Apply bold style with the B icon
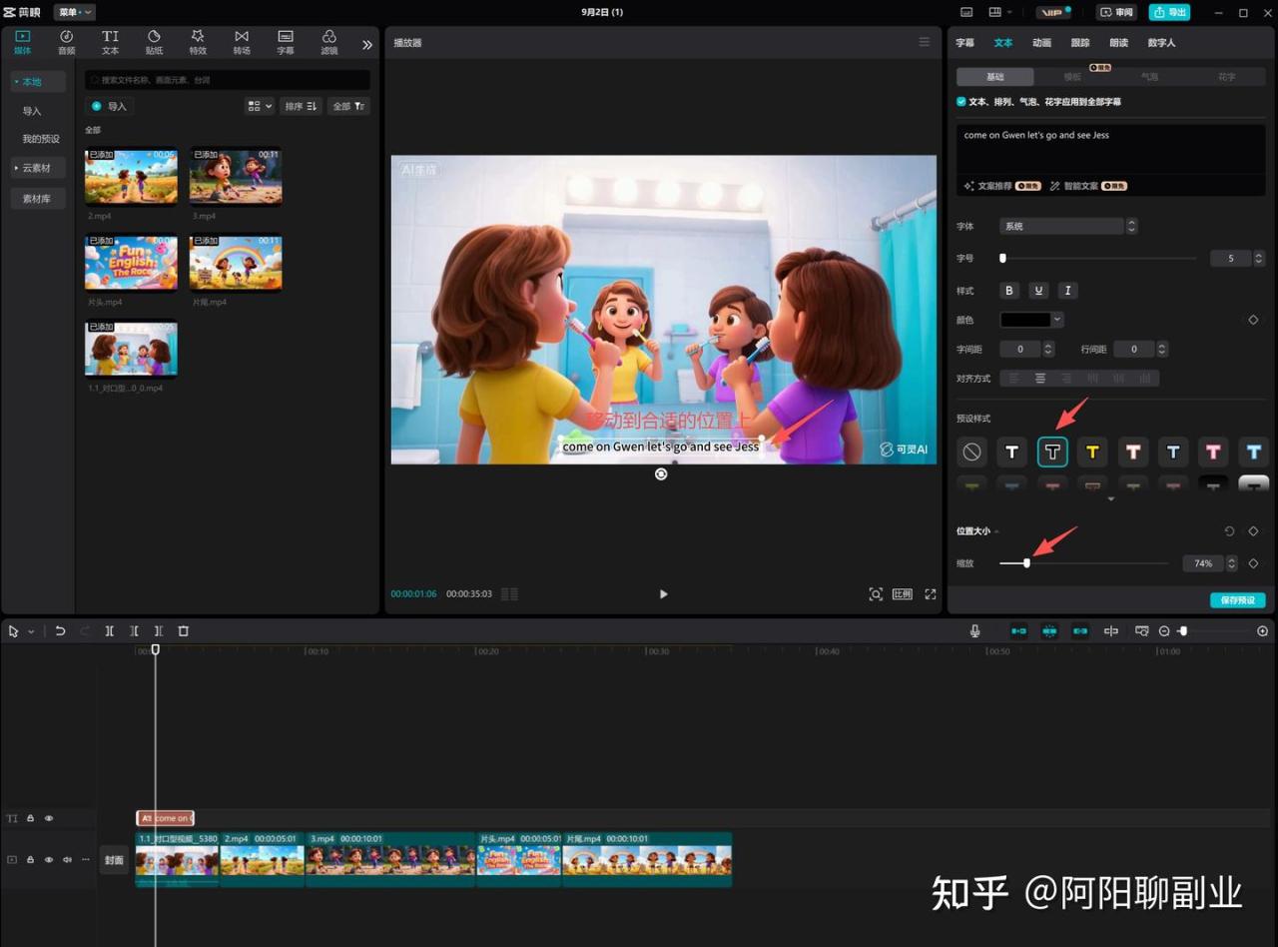1278x947 pixels. click(1009, 291)
